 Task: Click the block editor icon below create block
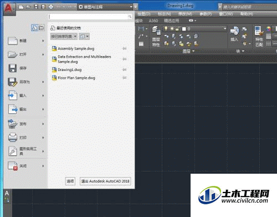pyautogui.click(x=244, y=36)
